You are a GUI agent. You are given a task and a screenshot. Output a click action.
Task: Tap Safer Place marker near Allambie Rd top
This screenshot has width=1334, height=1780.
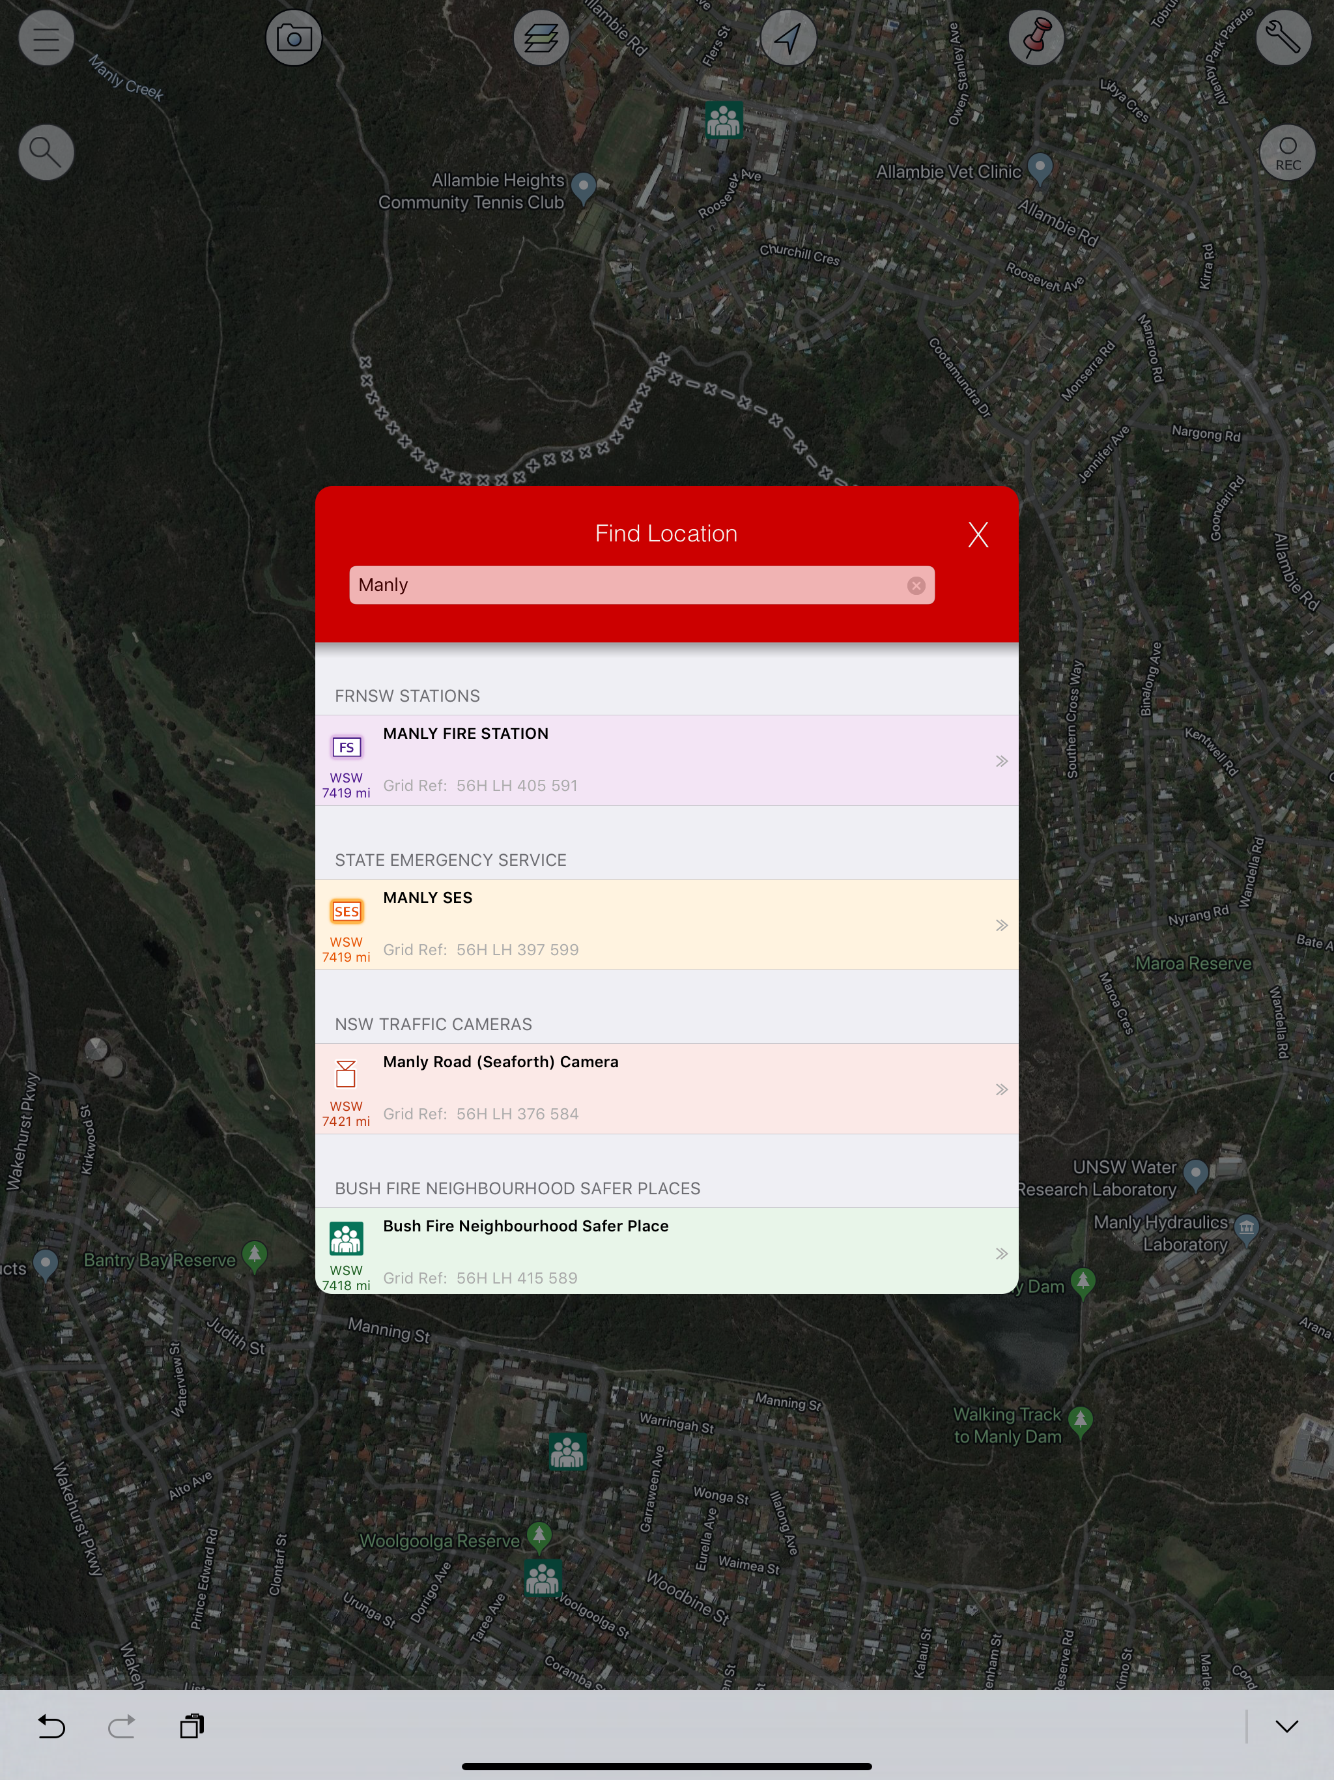click(723, 120)
